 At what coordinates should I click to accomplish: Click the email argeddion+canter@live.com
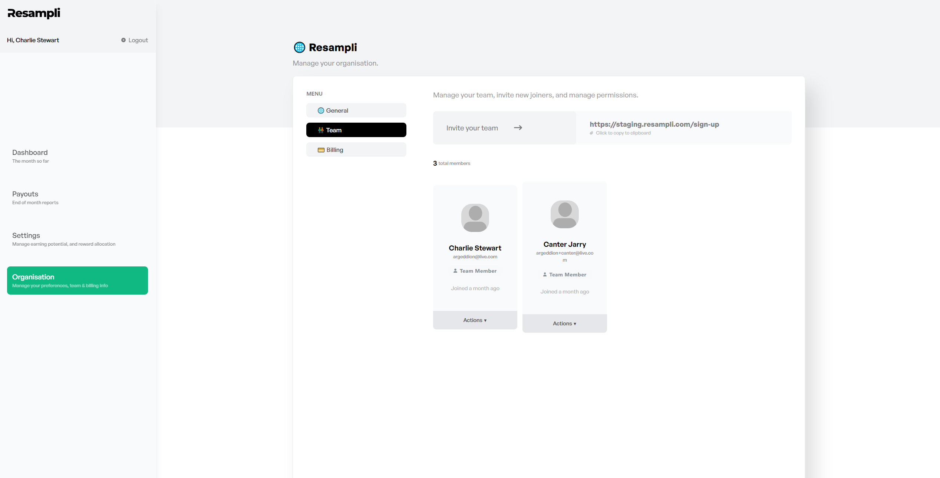565,256
